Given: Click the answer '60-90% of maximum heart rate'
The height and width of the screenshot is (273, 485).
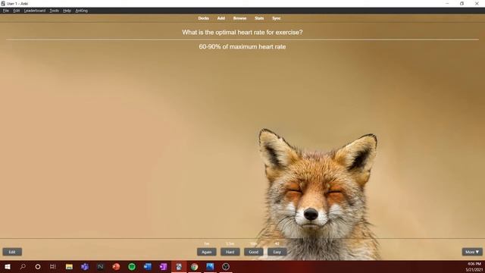Looking at the screenshot, I should (x=242, y=47).
